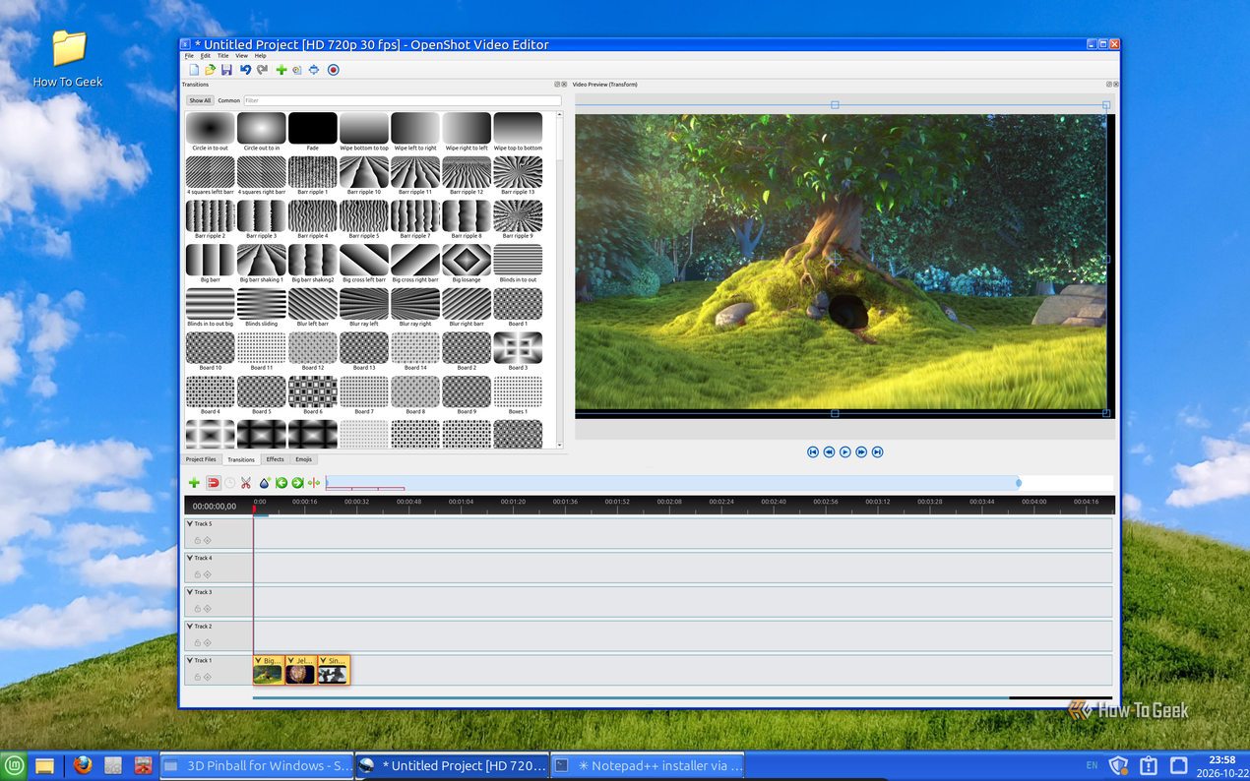Screen dimensions: 1250x781
Task: Open the menu arrow on the Big... clip
Action: point(259,661)
